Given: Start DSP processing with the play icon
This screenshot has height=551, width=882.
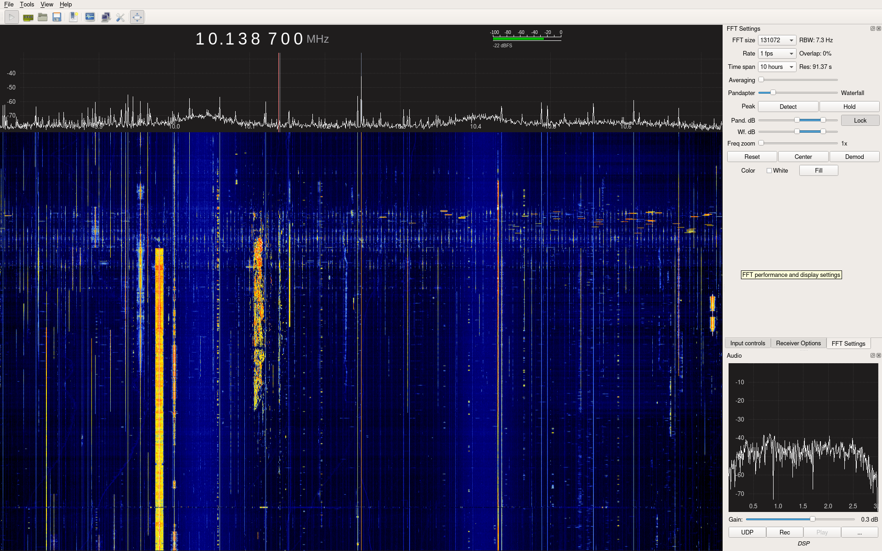Looking at the screenshot, I should 11,17.
